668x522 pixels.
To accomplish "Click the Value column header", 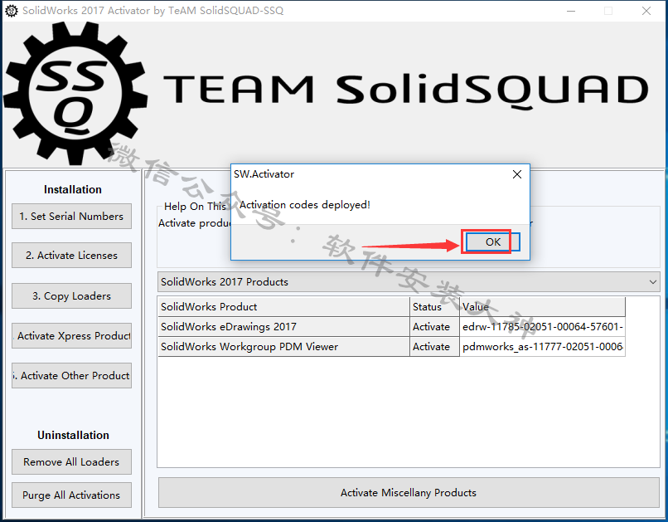I will [x=542, y=306].
